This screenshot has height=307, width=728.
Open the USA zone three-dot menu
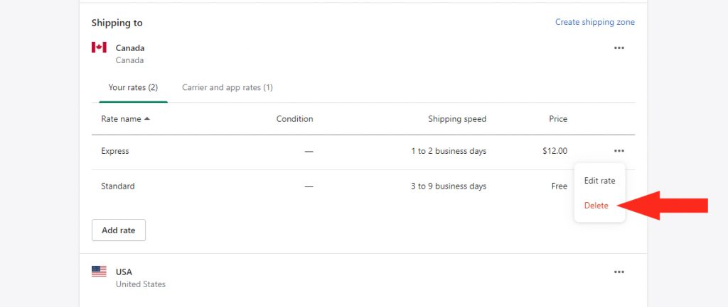click(619, 272)
